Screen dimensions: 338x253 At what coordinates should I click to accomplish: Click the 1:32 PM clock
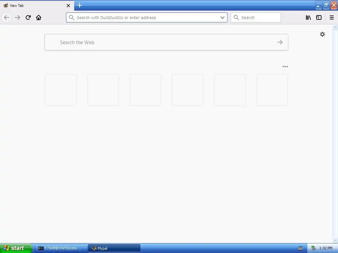(x=326, y=248)
